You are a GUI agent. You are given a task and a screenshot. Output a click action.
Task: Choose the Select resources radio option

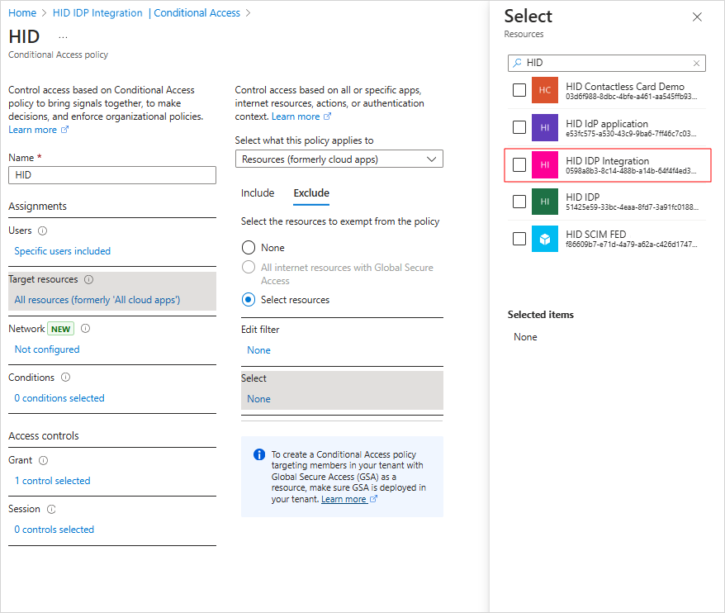[x=249, y=300]
